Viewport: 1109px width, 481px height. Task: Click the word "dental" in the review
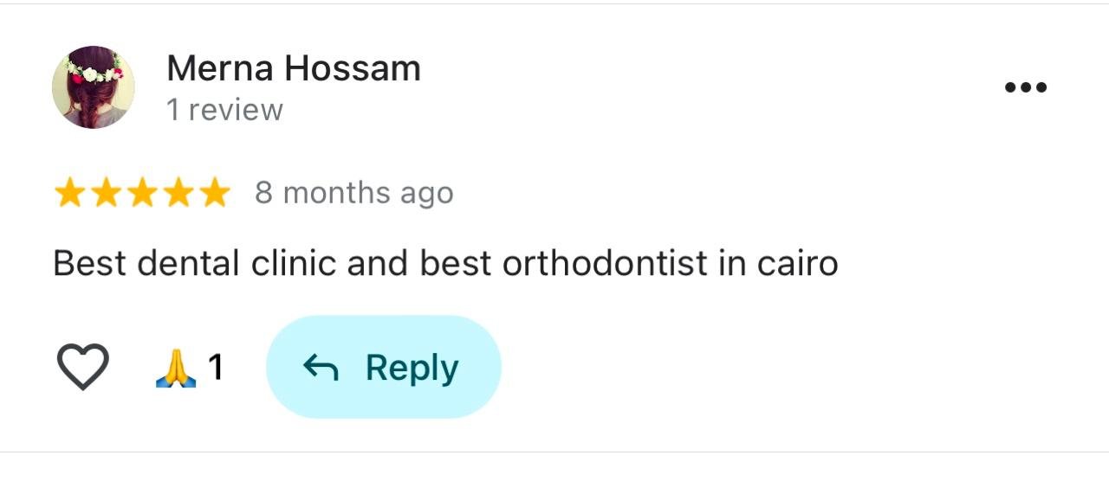[x=188, y=263]
